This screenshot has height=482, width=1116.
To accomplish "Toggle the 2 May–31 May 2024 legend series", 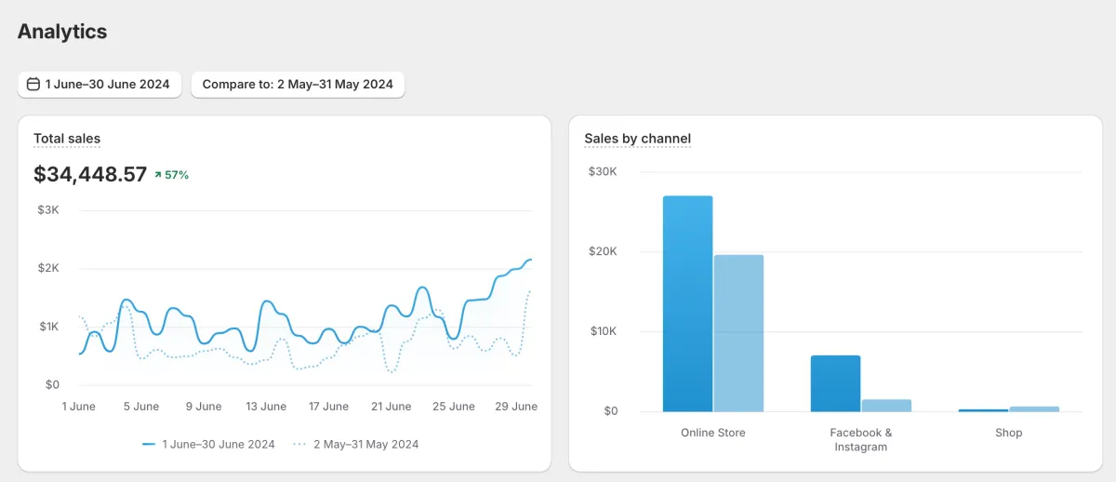I will (355, 445).
